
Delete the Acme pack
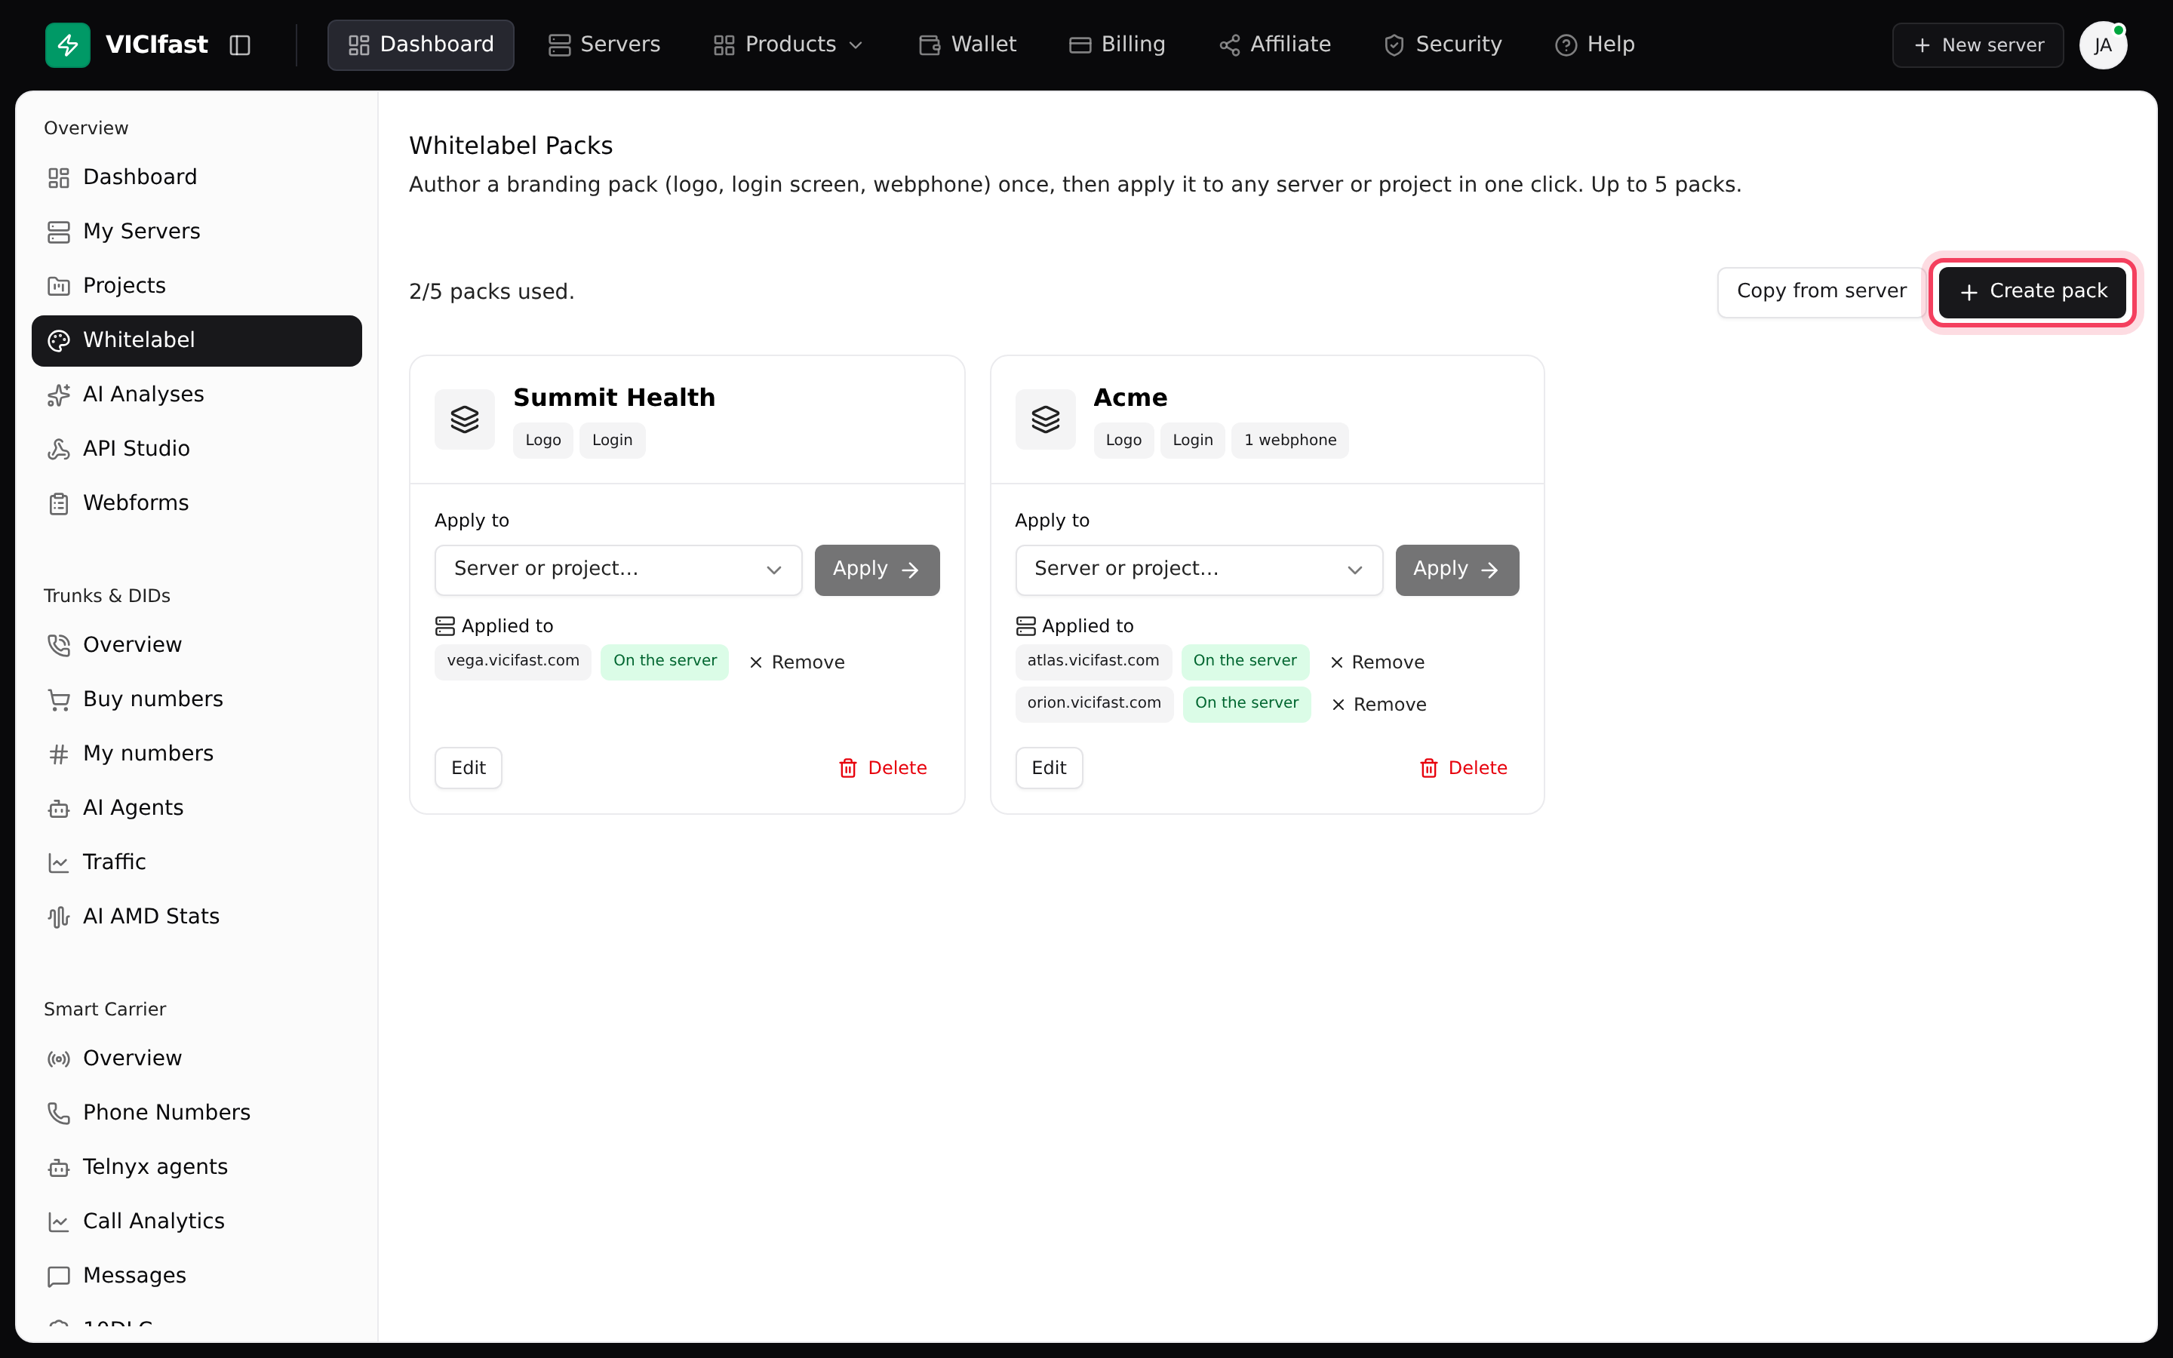pyautogui.click(x=1463, y=768)
